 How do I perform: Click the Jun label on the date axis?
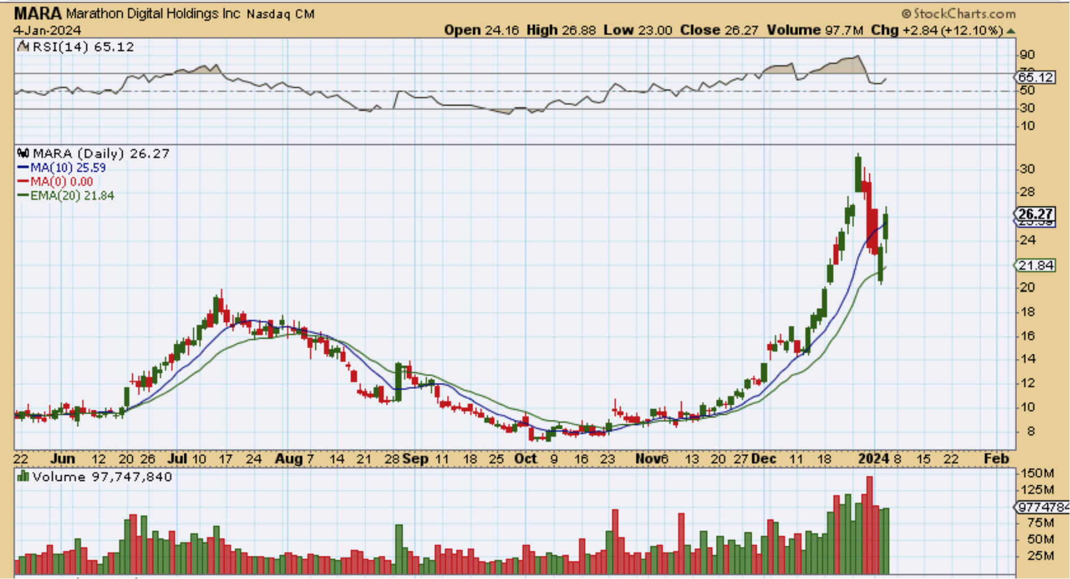click(63, 459)
